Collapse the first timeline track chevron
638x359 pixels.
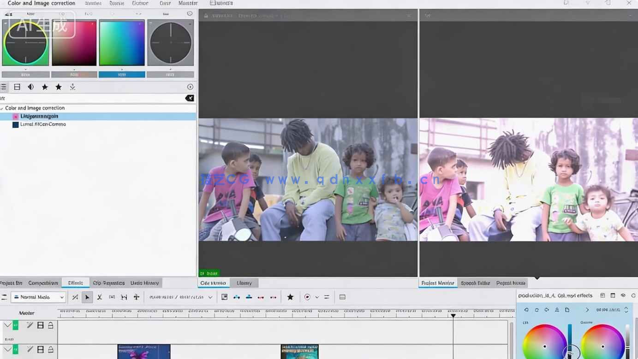click(x=7, y=325)
